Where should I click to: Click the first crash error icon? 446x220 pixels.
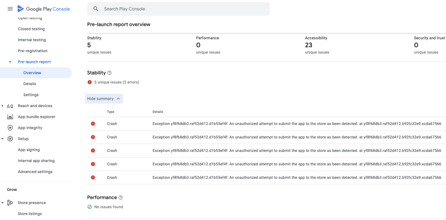pos(93,124)
